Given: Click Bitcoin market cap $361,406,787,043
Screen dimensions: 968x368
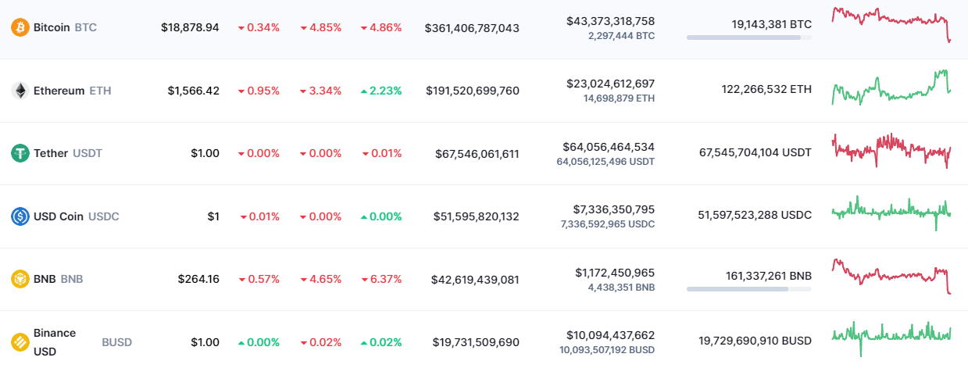Looking at the screenshot, I should click(472, 27).
